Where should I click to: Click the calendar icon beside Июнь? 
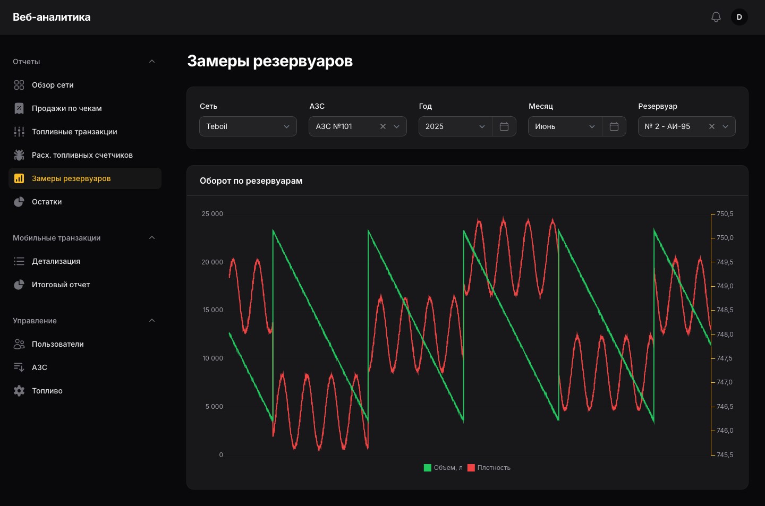(614, 126)
